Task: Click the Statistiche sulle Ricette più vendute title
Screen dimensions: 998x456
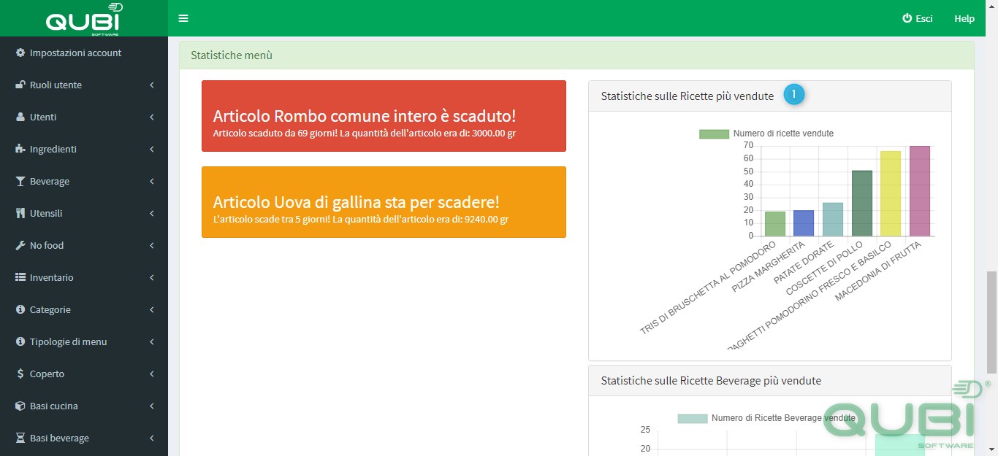Action: tap(687, 96)
